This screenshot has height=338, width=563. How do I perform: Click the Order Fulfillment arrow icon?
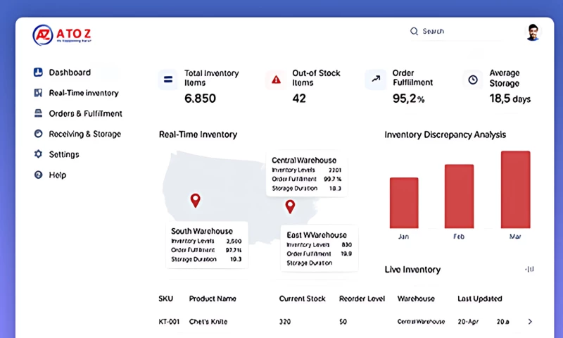tap(376, 80)
